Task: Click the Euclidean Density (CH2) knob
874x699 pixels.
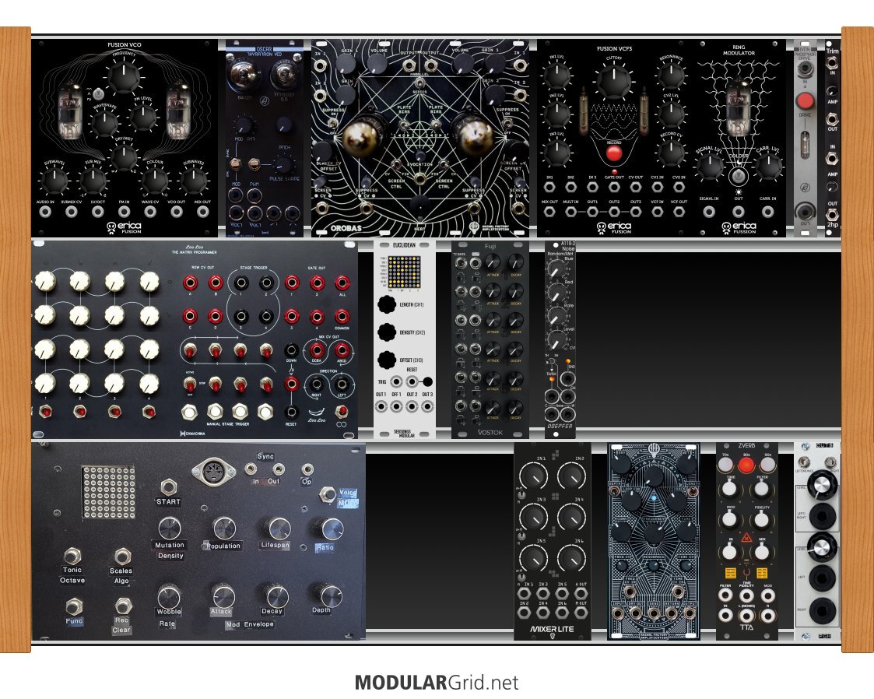Action: [x=387, y=332]
